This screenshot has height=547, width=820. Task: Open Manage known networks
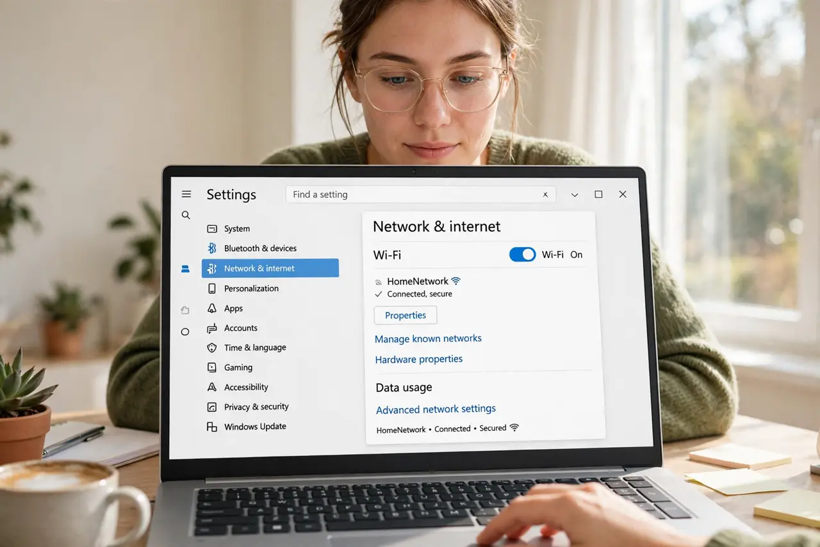[x=428, y=338]
